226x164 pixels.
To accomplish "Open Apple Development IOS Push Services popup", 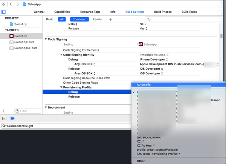I will pos(179,64).
